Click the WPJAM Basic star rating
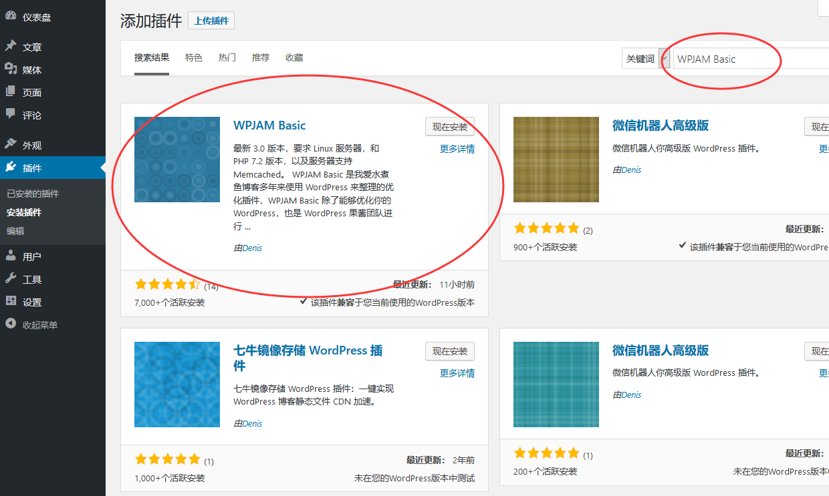This screenshot has height=496, width=829. [168, 284]
